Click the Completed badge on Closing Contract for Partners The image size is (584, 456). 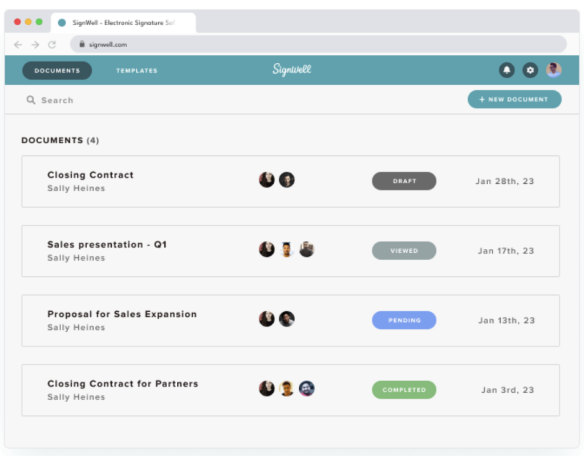pos(404,390)
